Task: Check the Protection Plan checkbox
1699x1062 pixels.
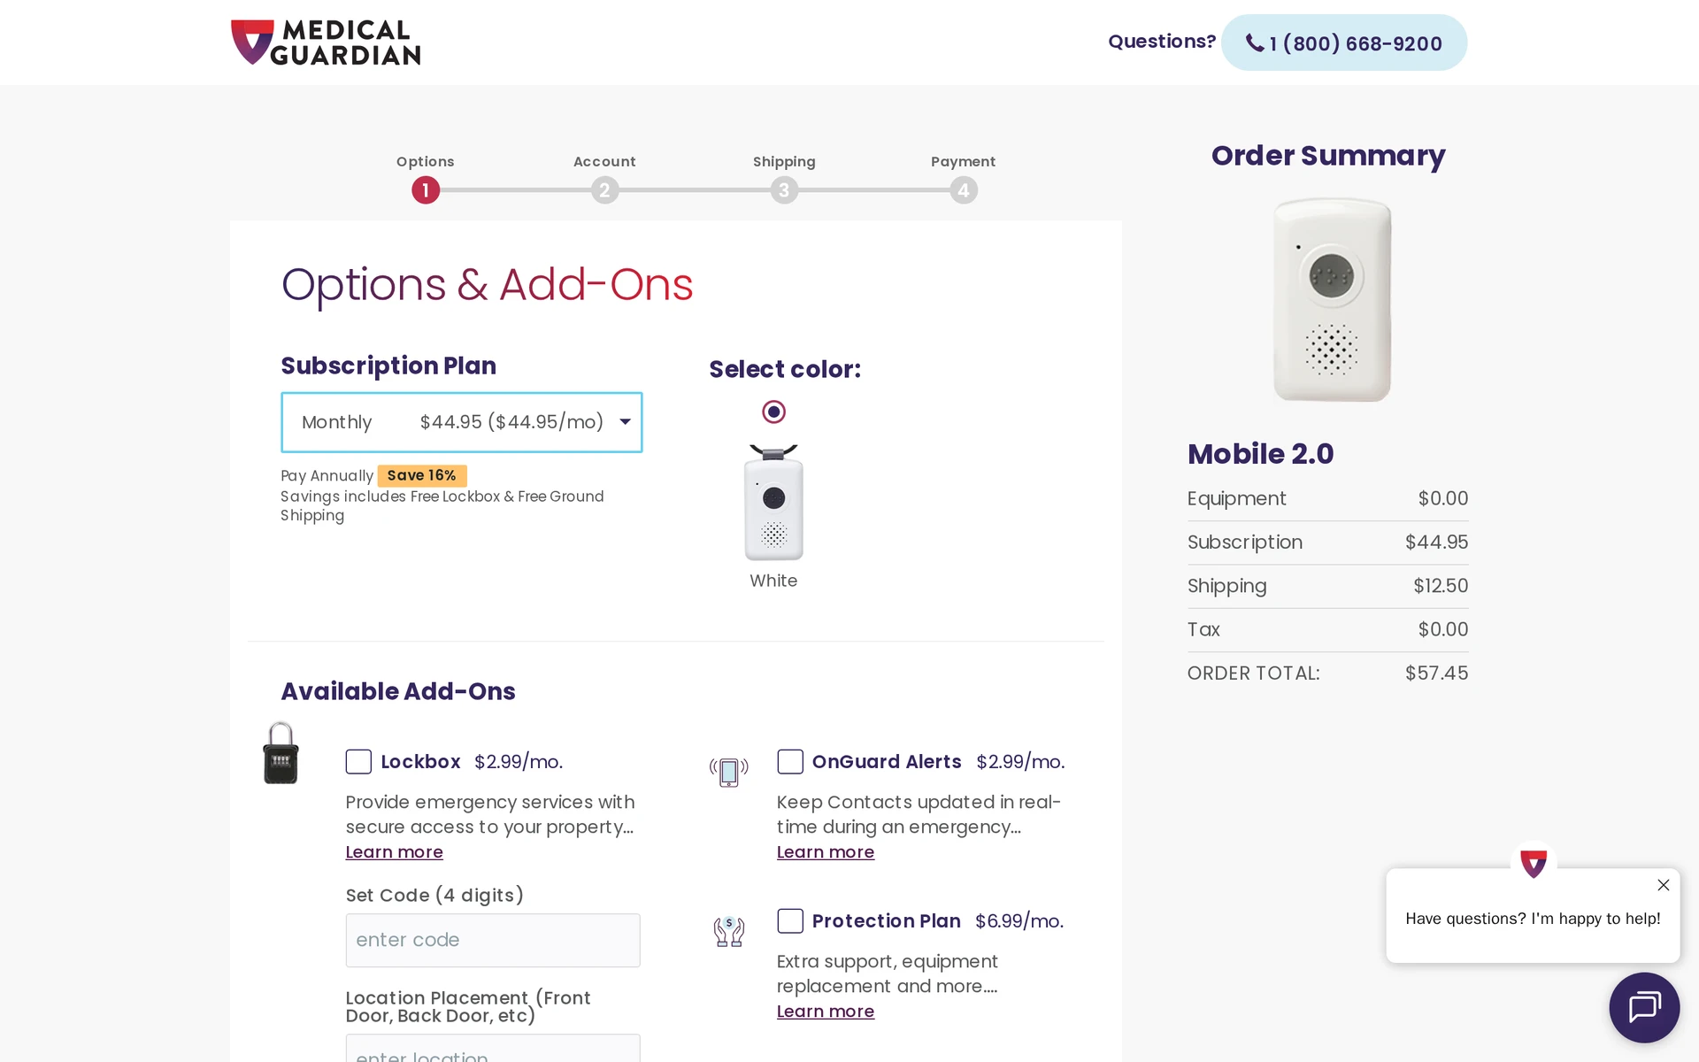Action: pos(790,920)
